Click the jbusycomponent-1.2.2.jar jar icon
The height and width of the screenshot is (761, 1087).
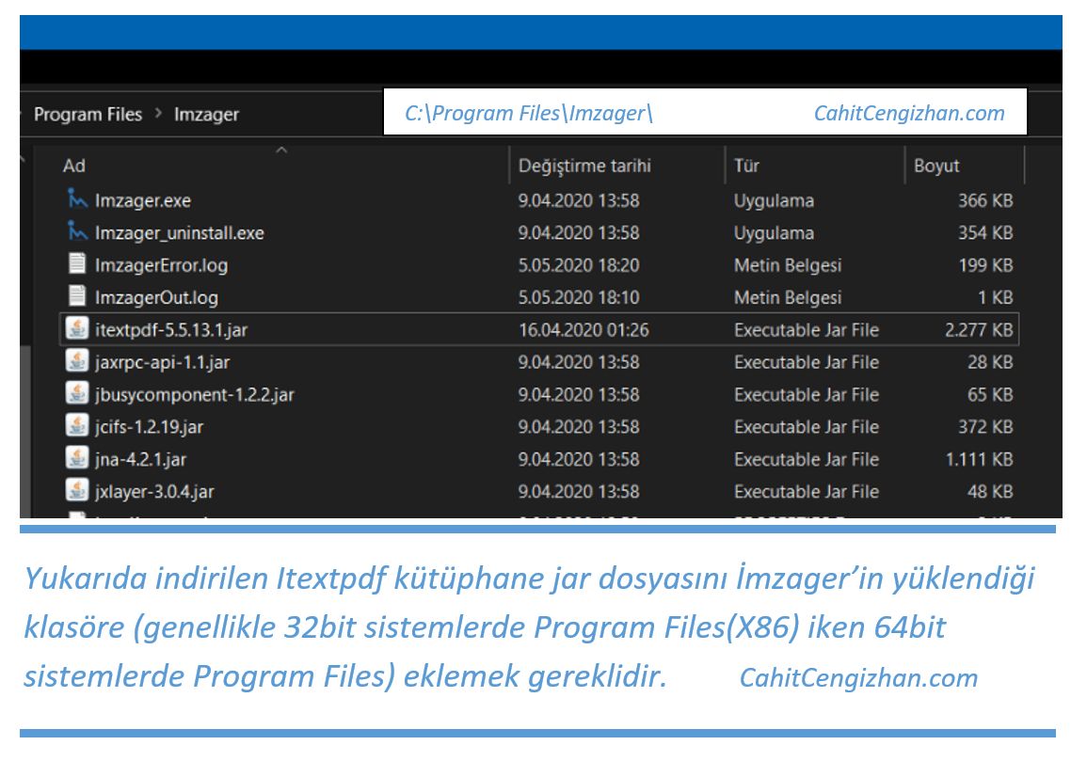pyautogui.click(x=78, y=394)
